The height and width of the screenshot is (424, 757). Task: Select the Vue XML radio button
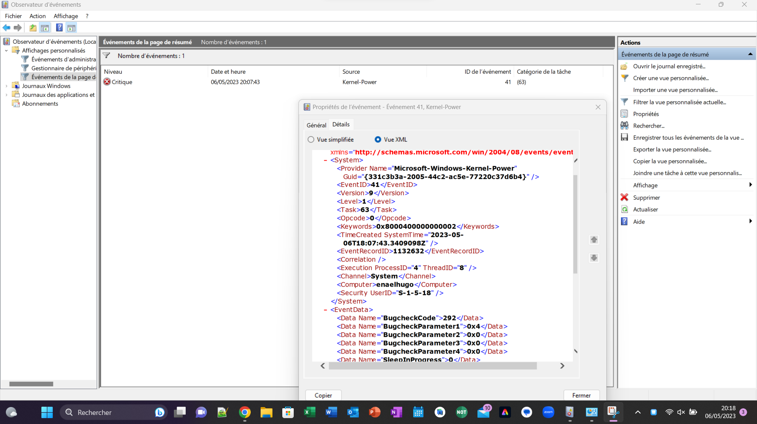(378, 139)
